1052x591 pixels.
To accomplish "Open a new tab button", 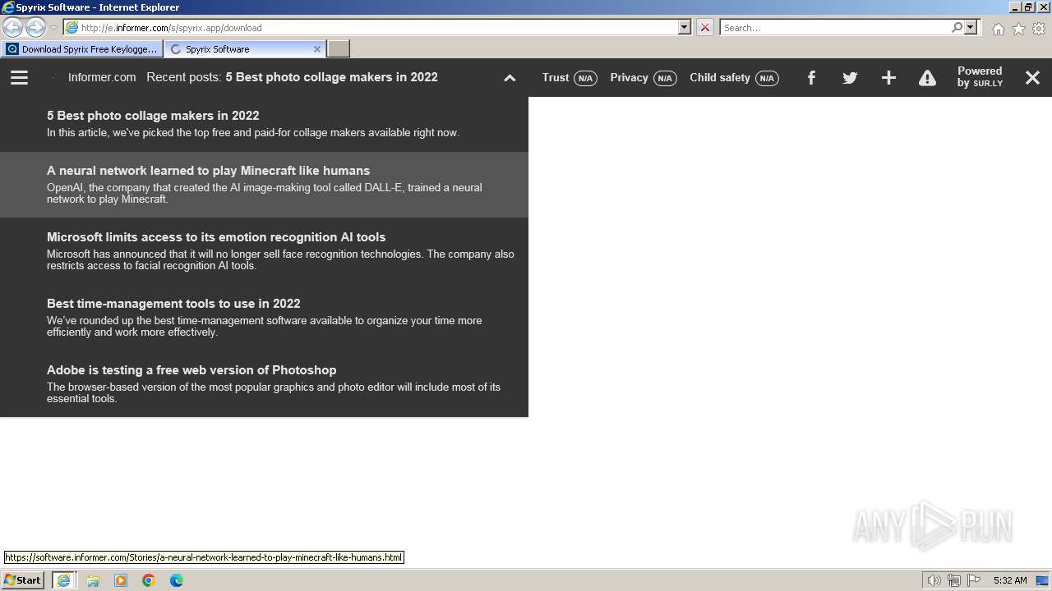I will tap(339, 48).
